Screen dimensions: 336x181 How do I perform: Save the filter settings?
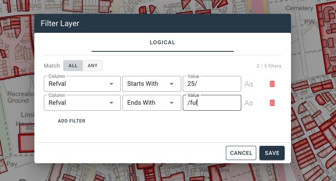point(272,153)
